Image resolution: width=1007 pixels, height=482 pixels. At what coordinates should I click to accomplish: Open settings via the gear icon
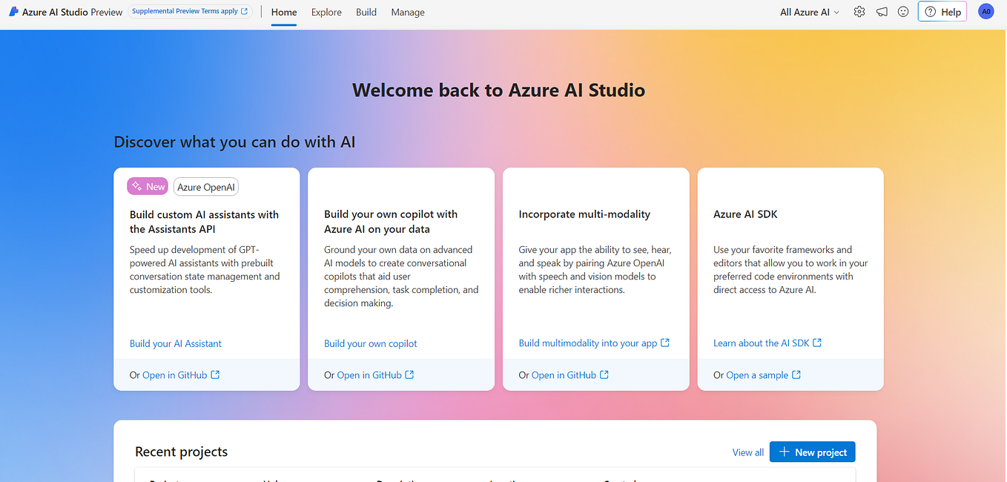859,11
